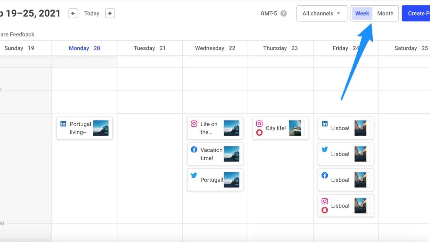Viewport: 430px width, 242px height.
Task: Click Twitter icon on Portugal! post
Action: click(x=194, y=175)
